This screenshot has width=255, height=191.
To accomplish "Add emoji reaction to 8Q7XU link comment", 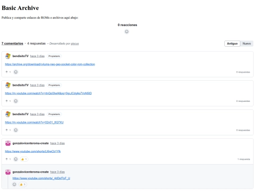I will pos(16,130).
